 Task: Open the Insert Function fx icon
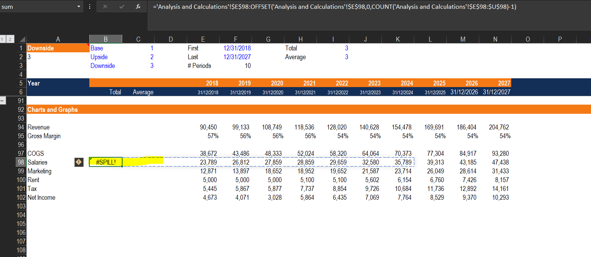coord(139,7)
